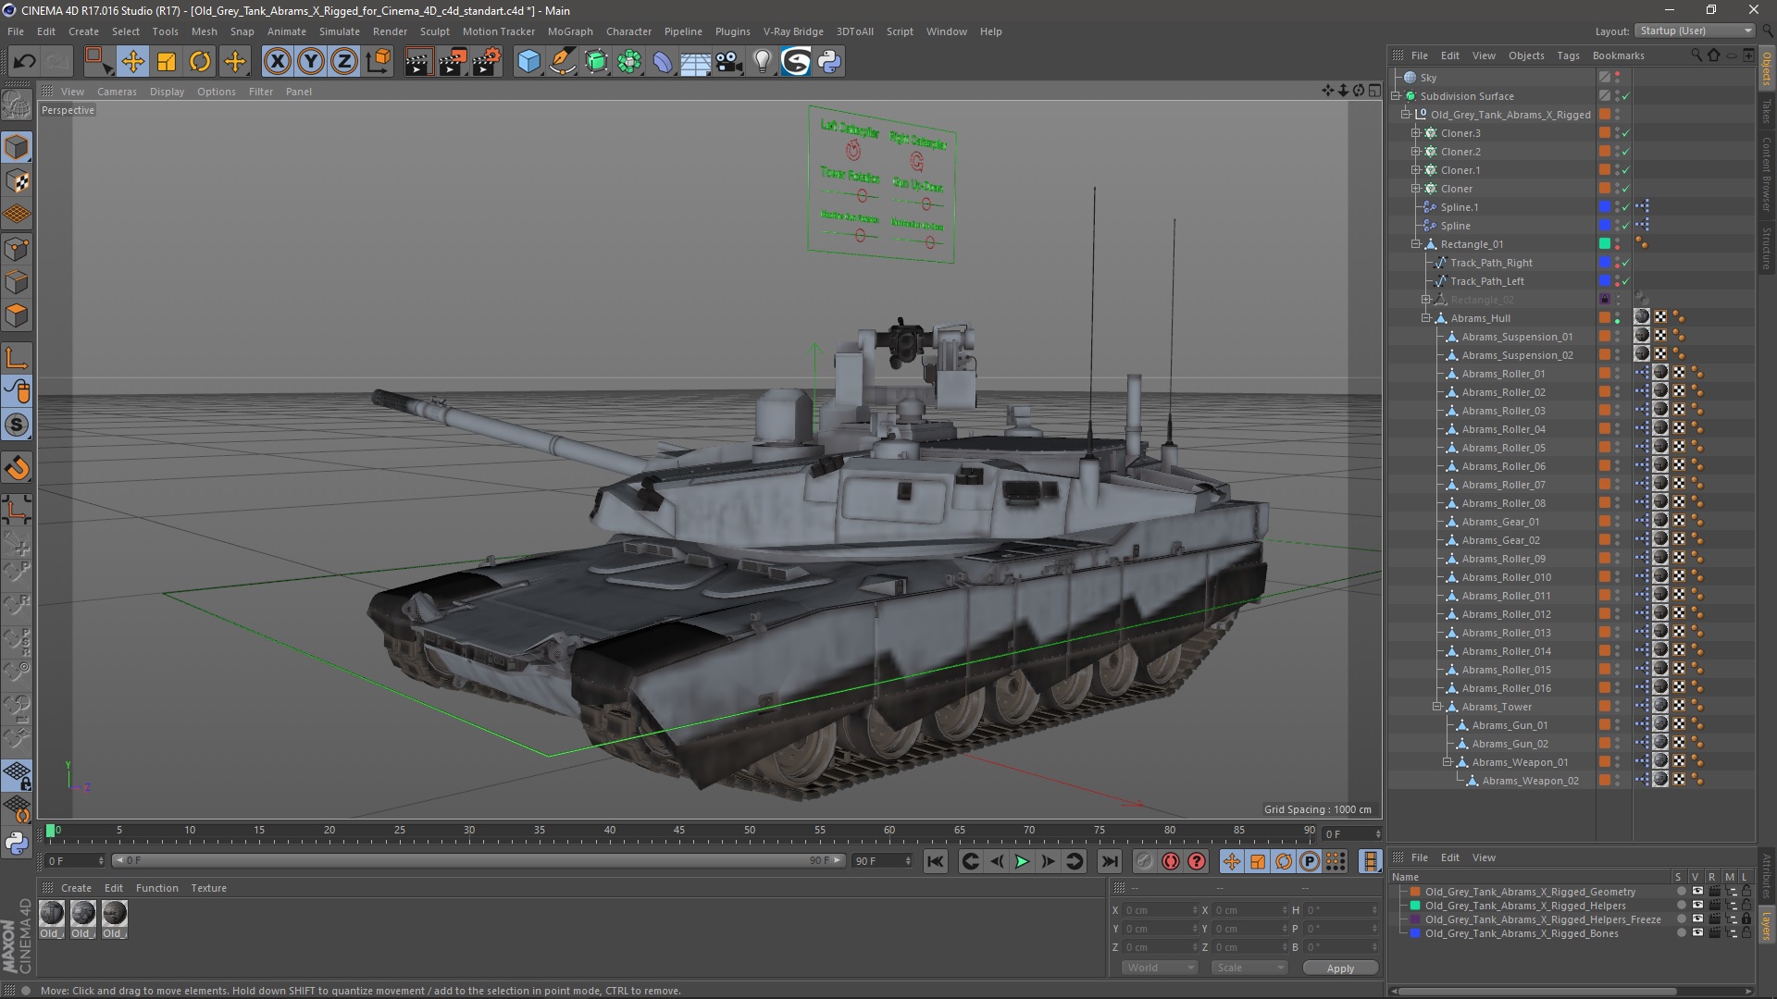Viewport: 1777px width, 999px height.
Task: Open viewport Cameras menu
Action: [117, 92]
